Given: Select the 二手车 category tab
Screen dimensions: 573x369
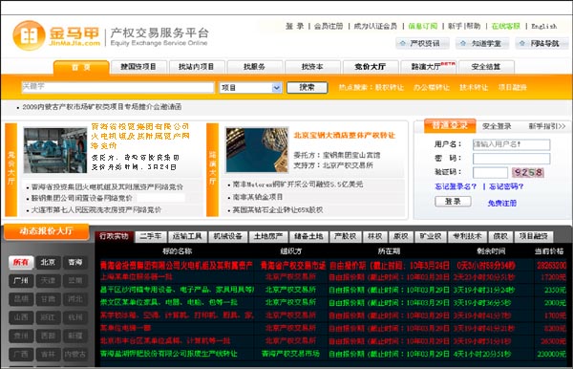Looking at the screenshot, I should point(150,236).
